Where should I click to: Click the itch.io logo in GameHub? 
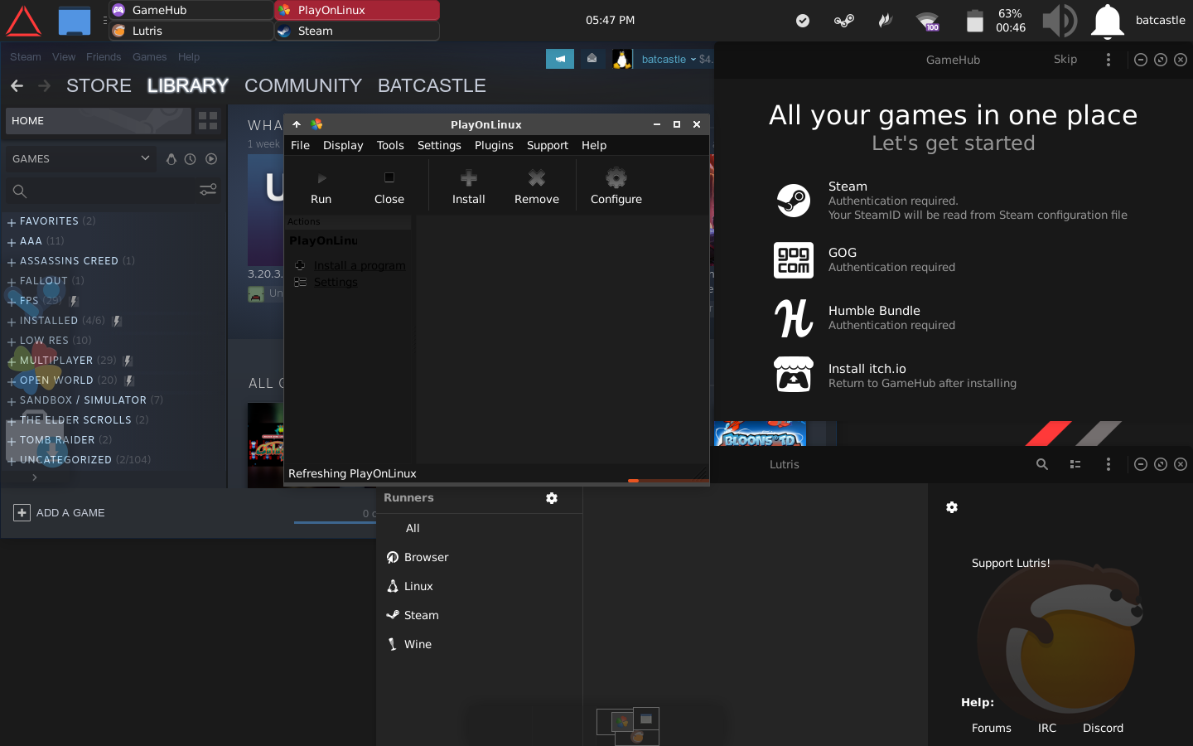794,375
